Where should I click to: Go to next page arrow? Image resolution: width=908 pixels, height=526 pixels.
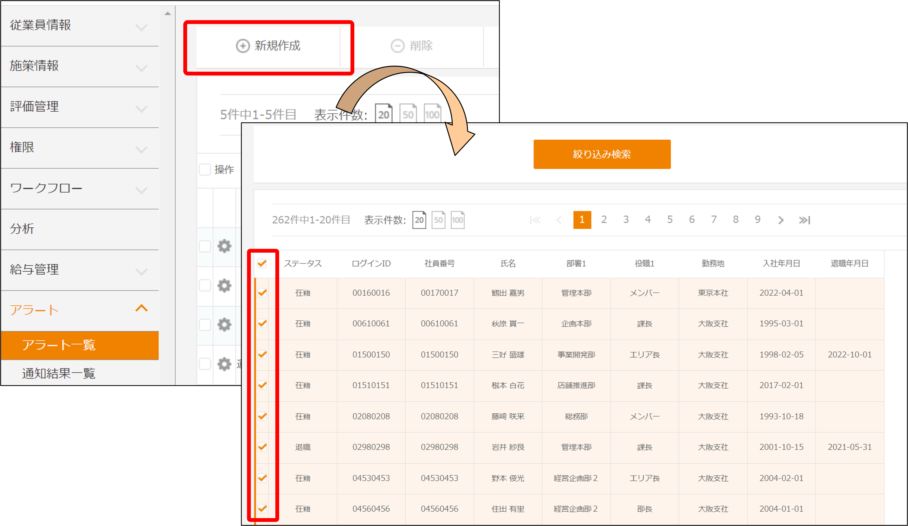pyautogui.click(x=781, y=220)
